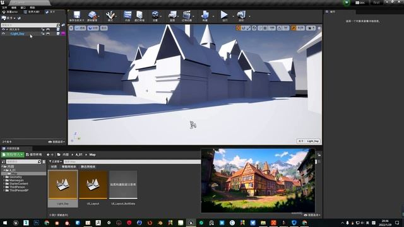
Task: Open the Perspective view mode button
Action: (x=80, y=28)
